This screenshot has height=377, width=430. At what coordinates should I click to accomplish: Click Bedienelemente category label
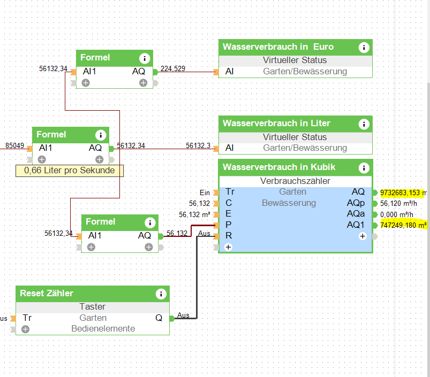(103, 328)
